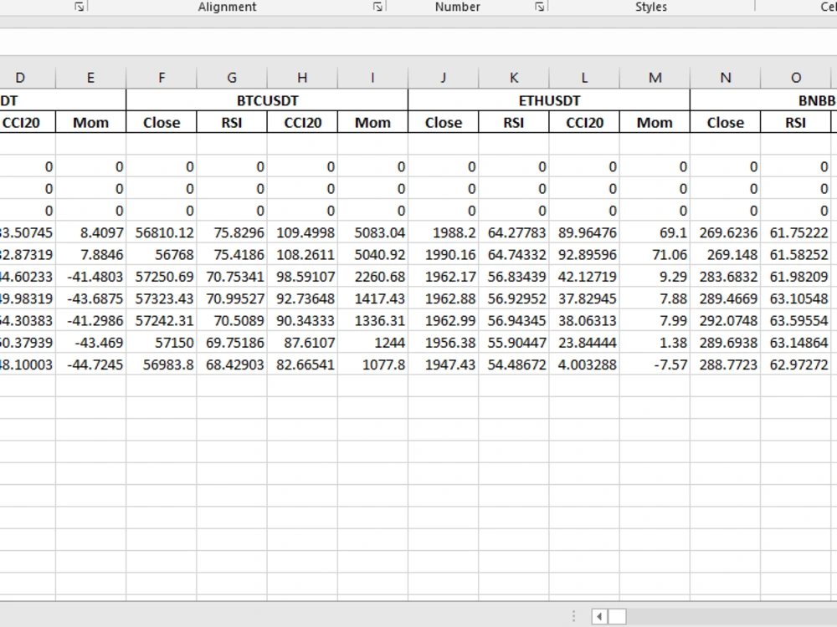Click cell with value 1947.43
837x627 pixels.
tap(443, 364)
